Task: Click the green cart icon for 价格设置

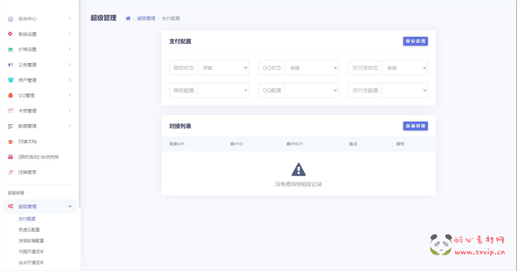Action: click(11, 49)
